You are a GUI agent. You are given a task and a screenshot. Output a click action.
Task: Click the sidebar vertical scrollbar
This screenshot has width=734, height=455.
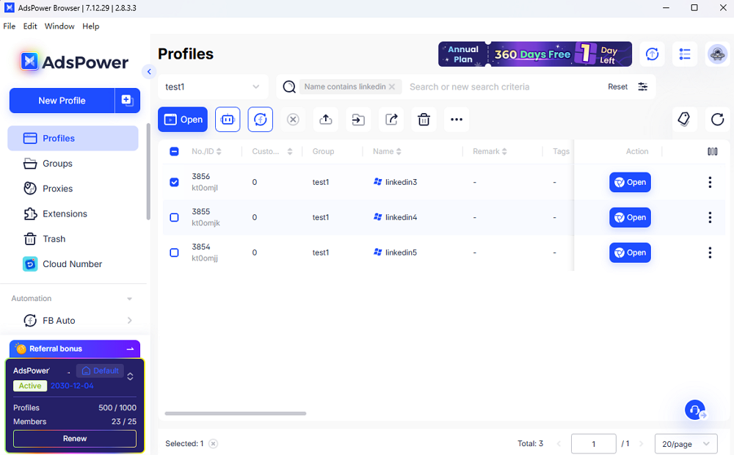coord(148,171)
